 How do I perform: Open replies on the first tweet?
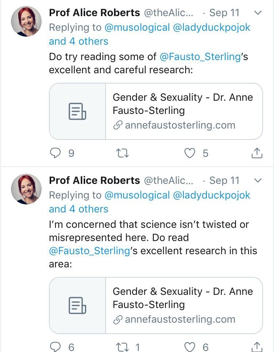point(55,153)
